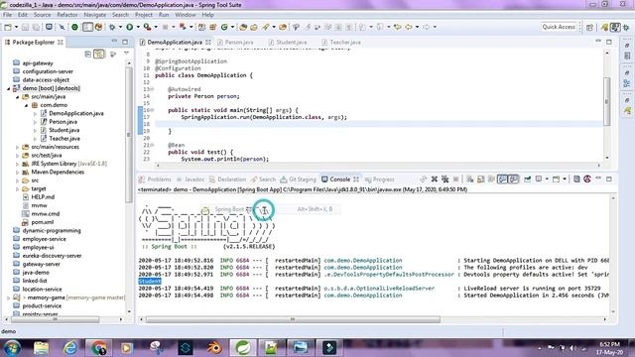Collapse the com.demo package node
635x357 pixels.
coord(27,105)
